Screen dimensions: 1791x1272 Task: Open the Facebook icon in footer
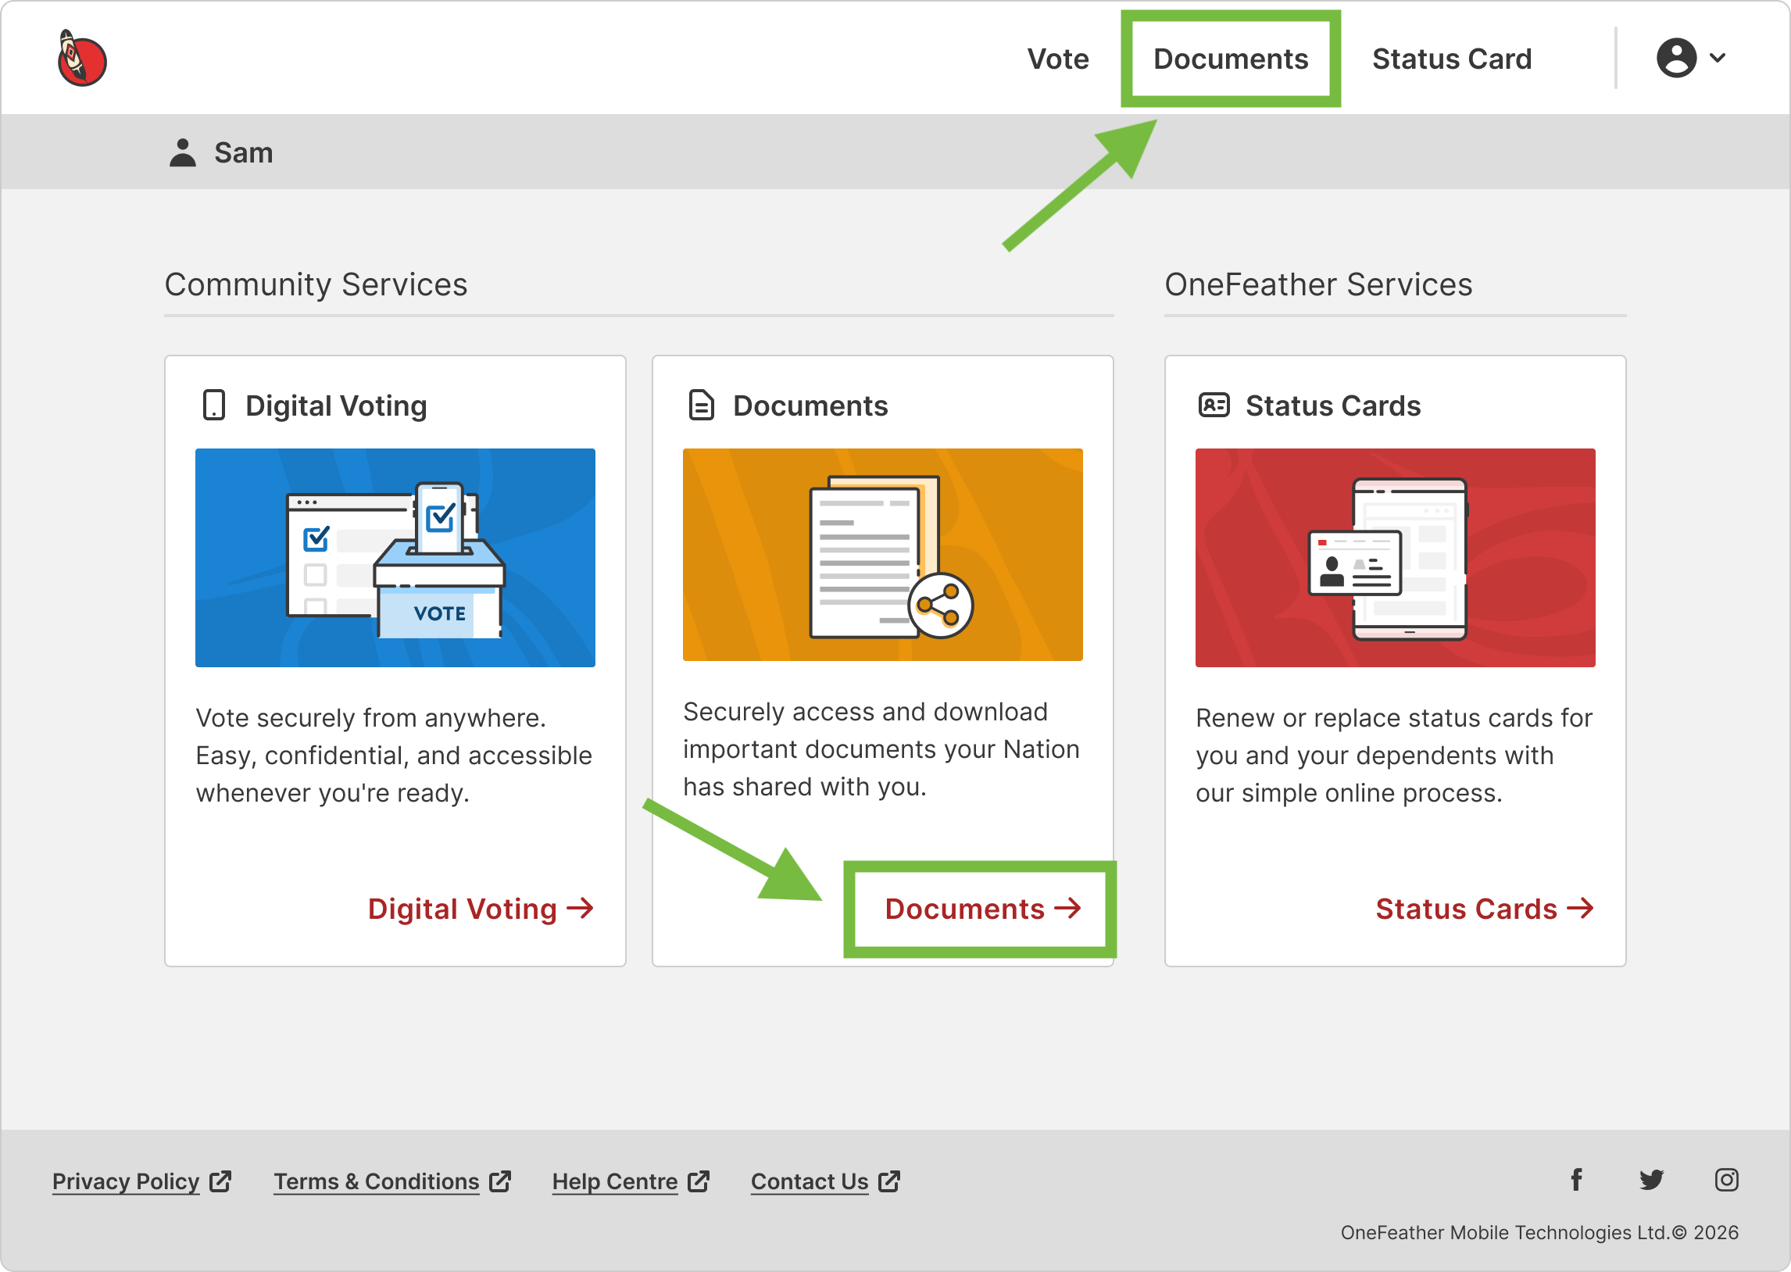1576,1180
